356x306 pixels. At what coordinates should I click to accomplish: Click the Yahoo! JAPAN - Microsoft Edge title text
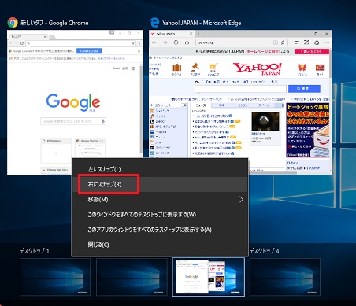tap(202, 23)
